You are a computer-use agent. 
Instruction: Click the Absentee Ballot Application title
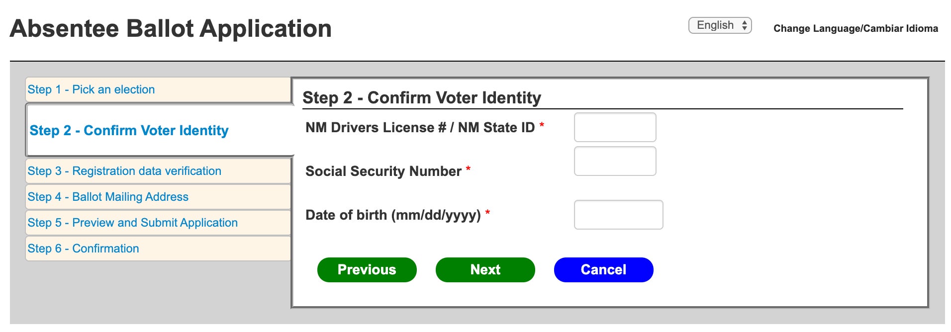point(172,29)
